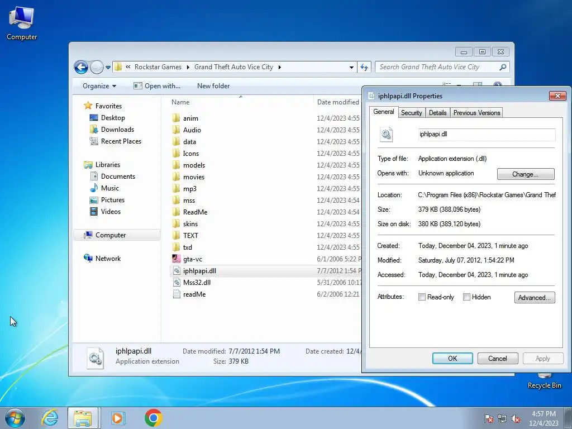Launch Google Chrome from the taskbar
This screenshot has width=572, height=429.
click(x=153, y=418)
